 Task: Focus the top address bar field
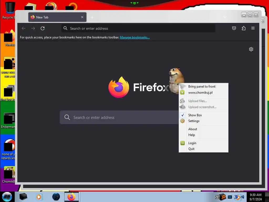click(x=138, y=28)
